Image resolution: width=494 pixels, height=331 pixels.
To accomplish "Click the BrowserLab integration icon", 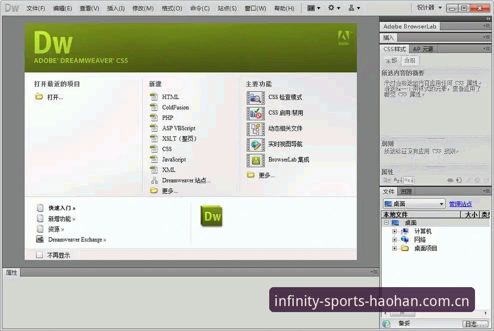I will click(256, 161).
